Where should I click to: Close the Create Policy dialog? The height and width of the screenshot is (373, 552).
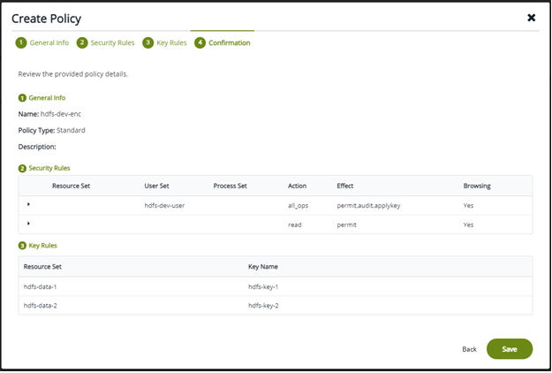[x=531, y=18]
